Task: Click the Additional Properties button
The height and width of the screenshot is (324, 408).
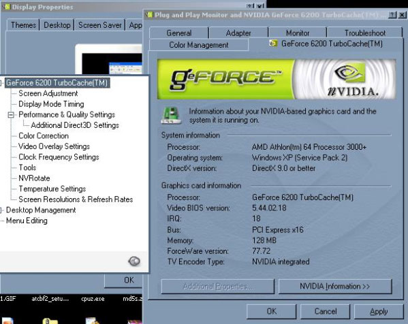Action: click(x=217, y=287)
